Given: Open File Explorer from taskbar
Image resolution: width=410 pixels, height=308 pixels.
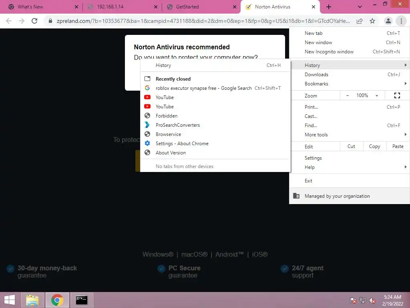Looking at the screenshot, I should [32, 300].
